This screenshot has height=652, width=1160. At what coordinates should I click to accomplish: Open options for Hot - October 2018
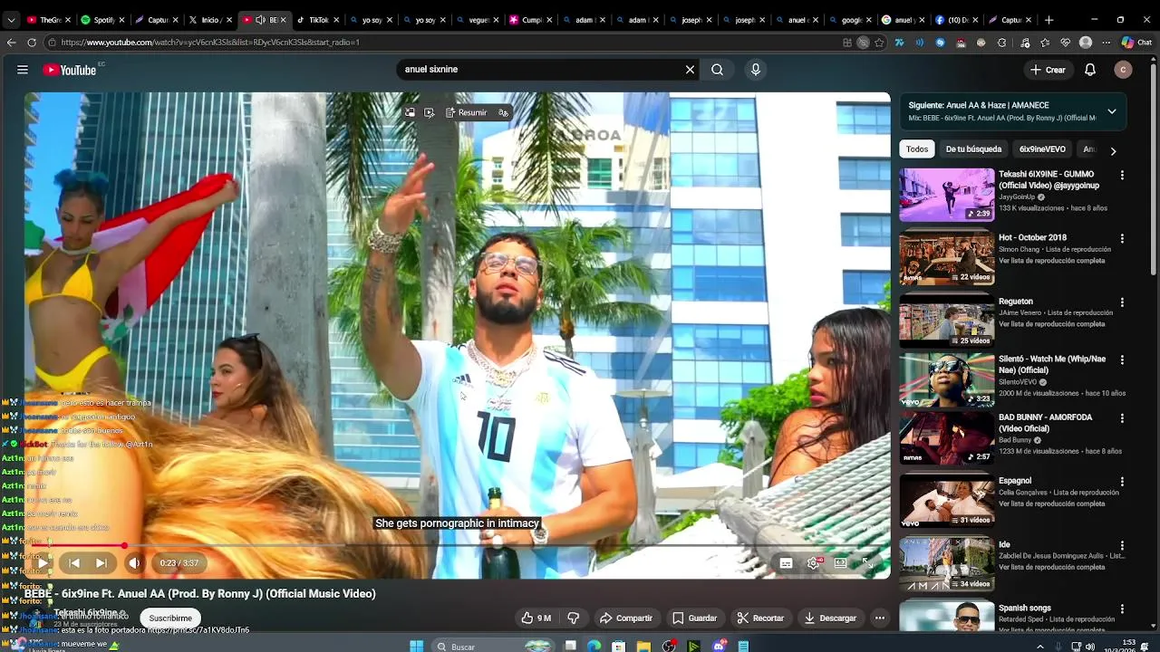click(x=1122, y=239)
